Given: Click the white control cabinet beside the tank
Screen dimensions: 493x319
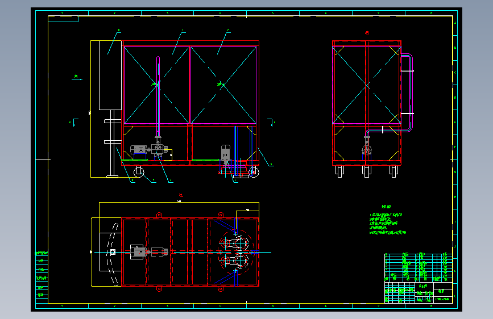Looking at the screenshot, I should click(110, 75).
